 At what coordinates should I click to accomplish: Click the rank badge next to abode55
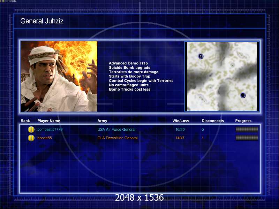(x=31, y=138)
